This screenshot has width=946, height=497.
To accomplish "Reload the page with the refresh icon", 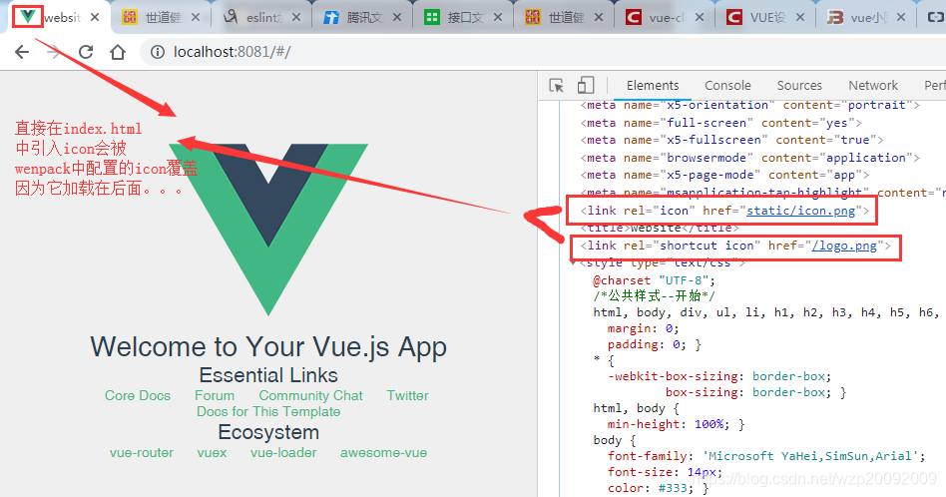I will [86, 53].
